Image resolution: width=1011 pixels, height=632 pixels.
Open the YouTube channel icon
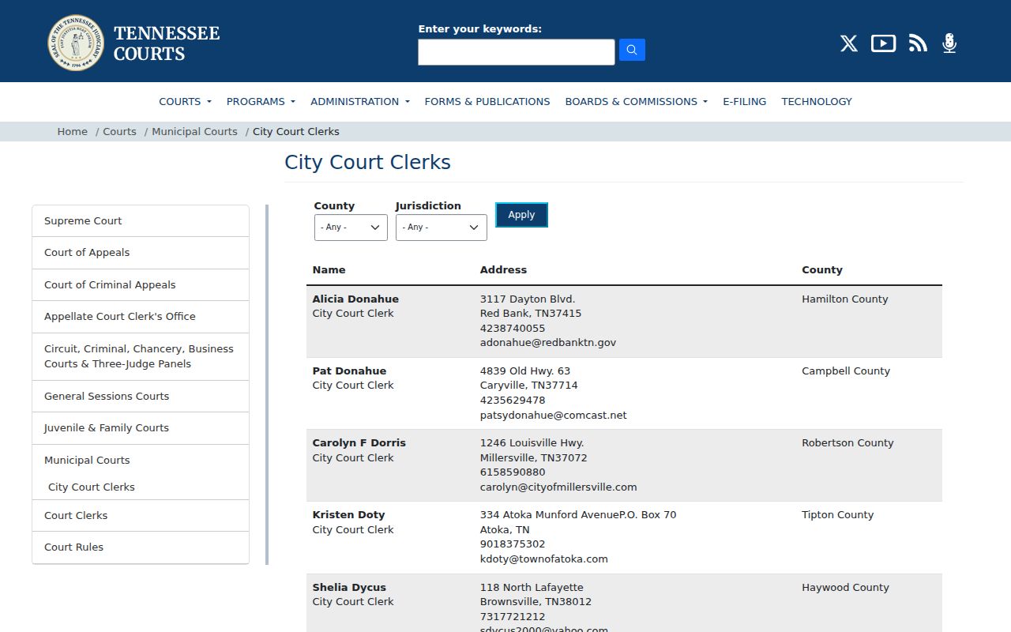pyautogui.click(x=883, y=43)
